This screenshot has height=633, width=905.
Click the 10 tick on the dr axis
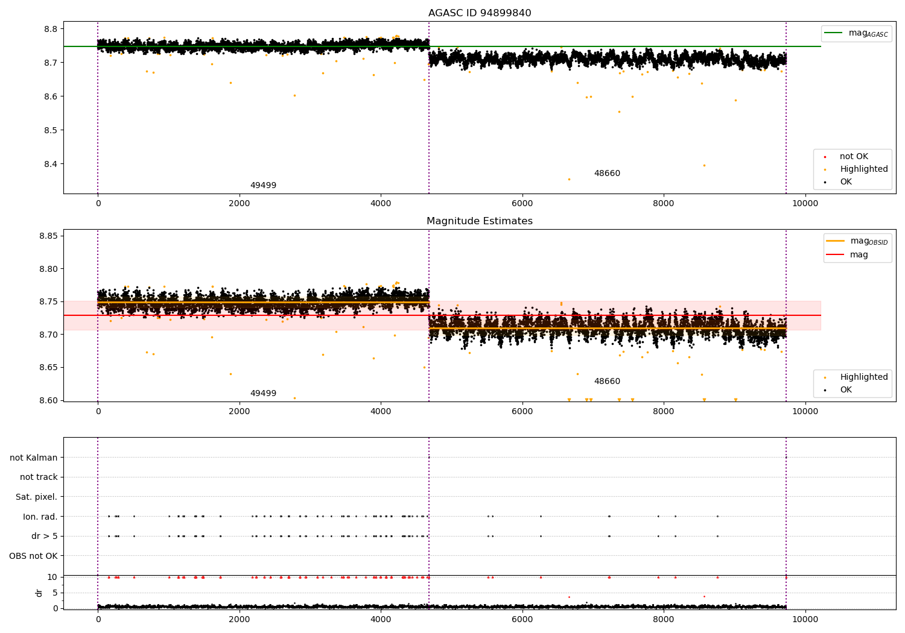(52, 577)
